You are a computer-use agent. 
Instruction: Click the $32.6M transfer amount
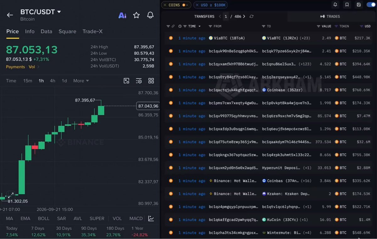(363, 142)
